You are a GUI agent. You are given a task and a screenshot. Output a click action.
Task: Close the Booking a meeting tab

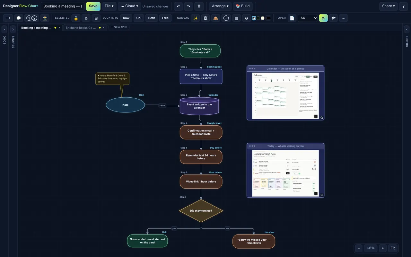pos(59,28)
